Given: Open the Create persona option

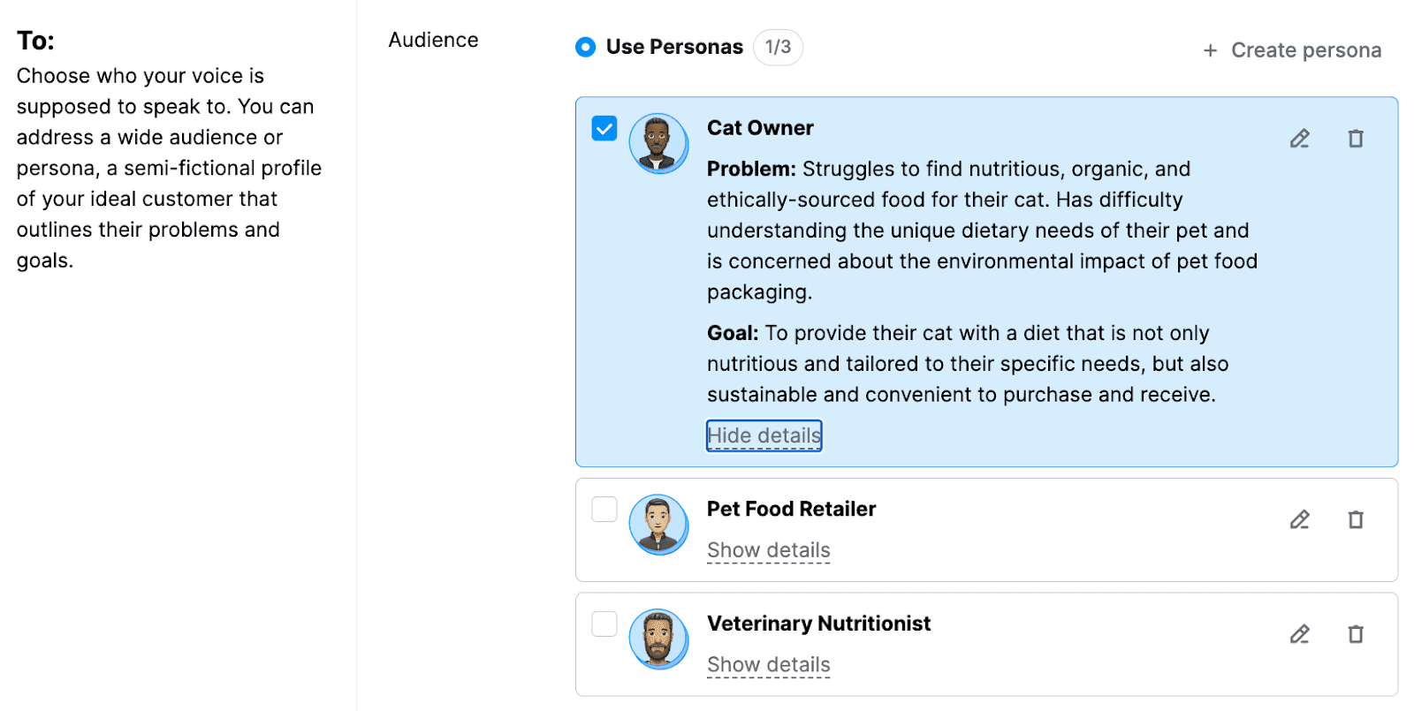Looking at the screenshot, I should pos(1305,50).
